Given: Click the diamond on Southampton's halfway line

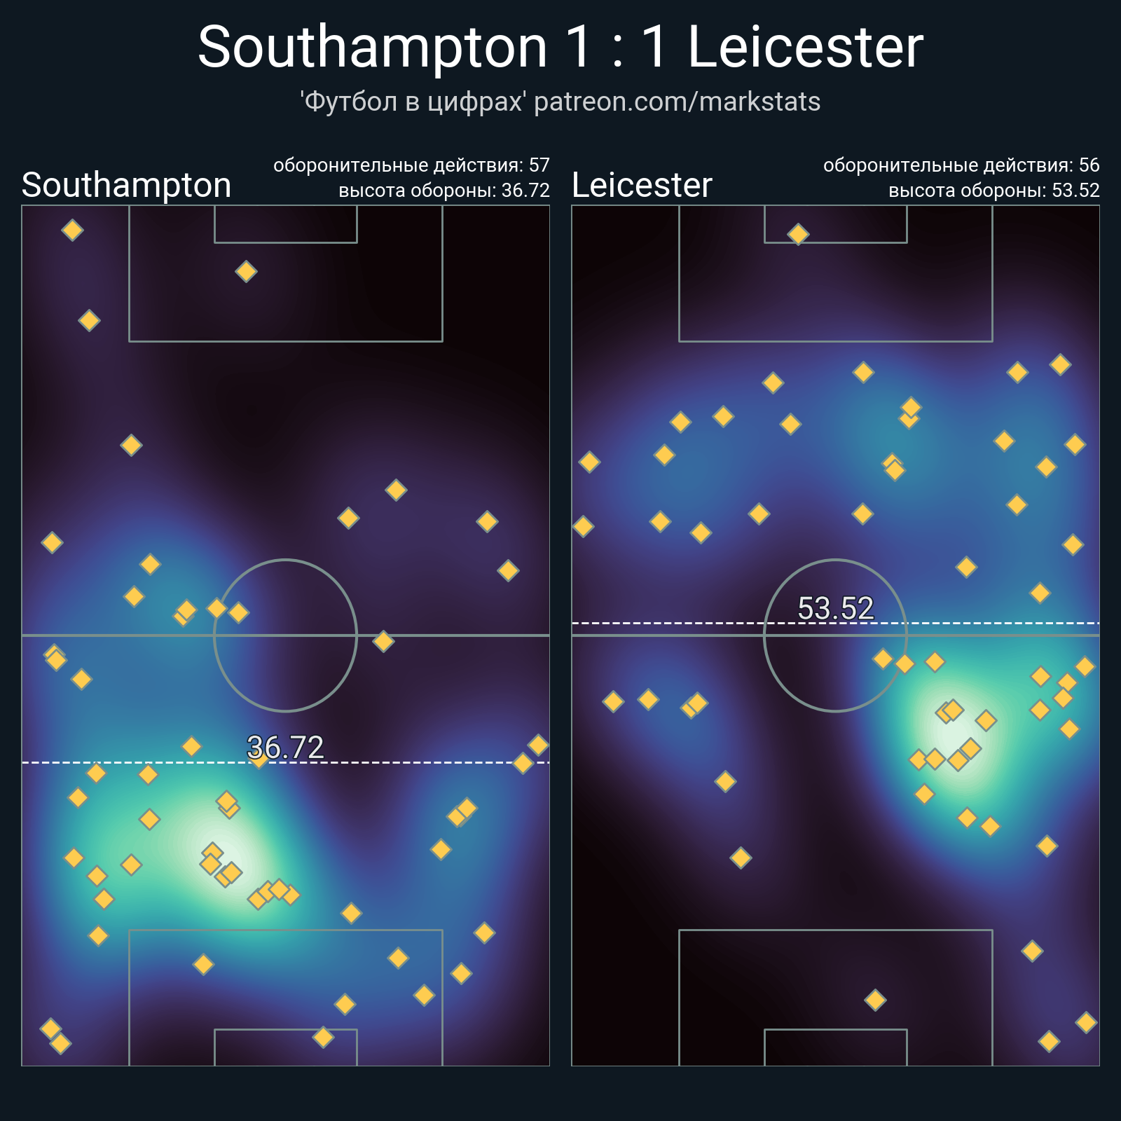Looking at the screenshot, I should pos(383,641).
